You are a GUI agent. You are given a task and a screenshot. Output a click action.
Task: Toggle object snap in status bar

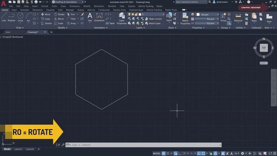pyautogui.click(x=203, y=153)
